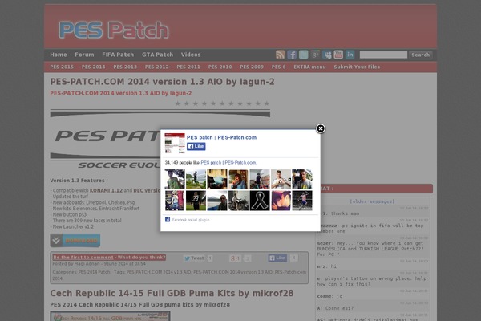Open the LinkedIn icon in navigation bar

(350, 55)
